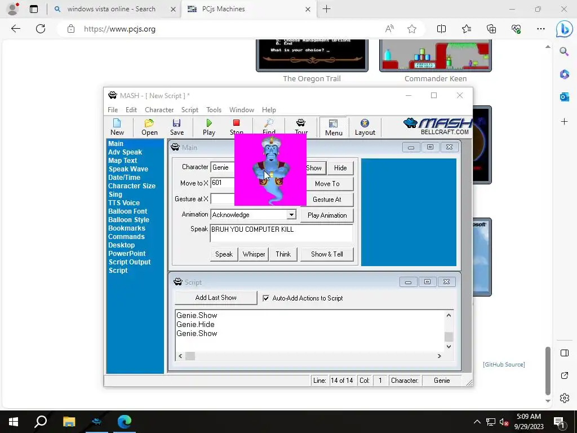The height and width of the screenshot is (433, 577).
Task: Open the Window menu
Action: pos(241,110)
